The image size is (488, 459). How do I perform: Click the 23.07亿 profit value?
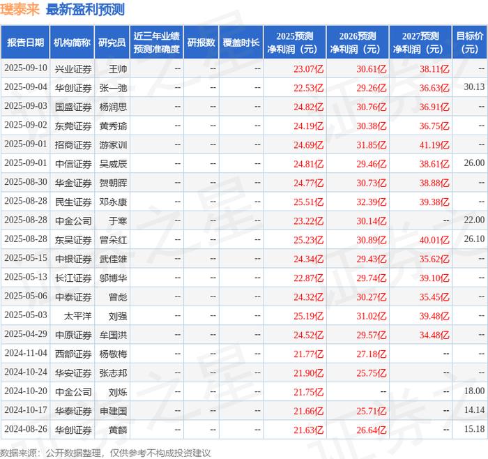click(x=308, y=69)
